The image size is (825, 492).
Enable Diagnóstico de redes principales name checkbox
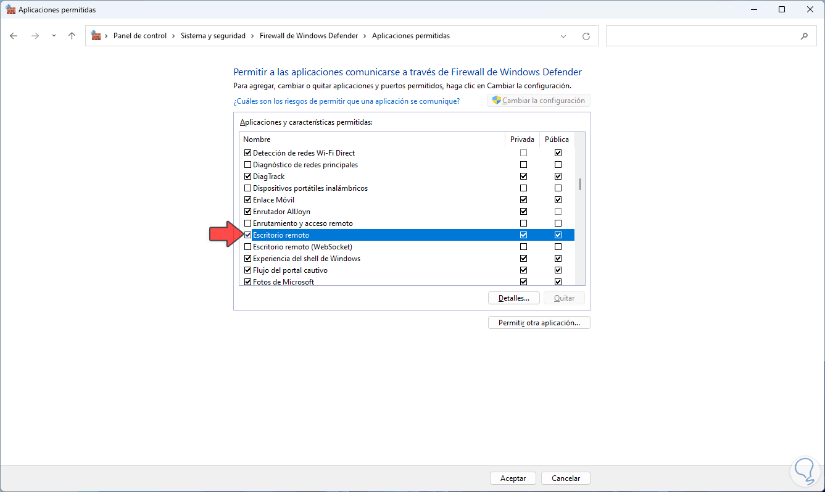(248, 165)
